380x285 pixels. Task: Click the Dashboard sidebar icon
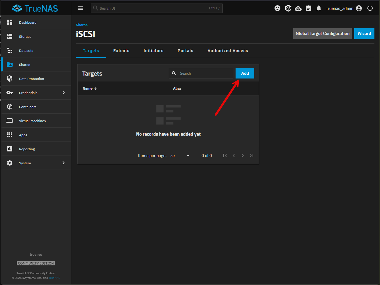[10, 22]
